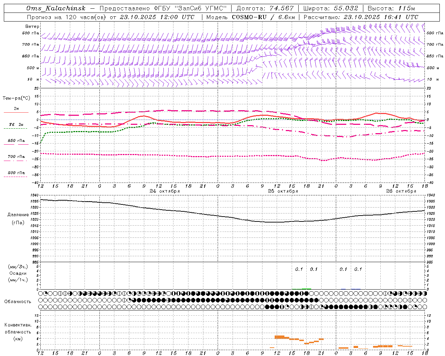Click the tallest orange convective cloud bar
Screen dimensions: 445x356
pyautogui.click(x=279, y=337)
